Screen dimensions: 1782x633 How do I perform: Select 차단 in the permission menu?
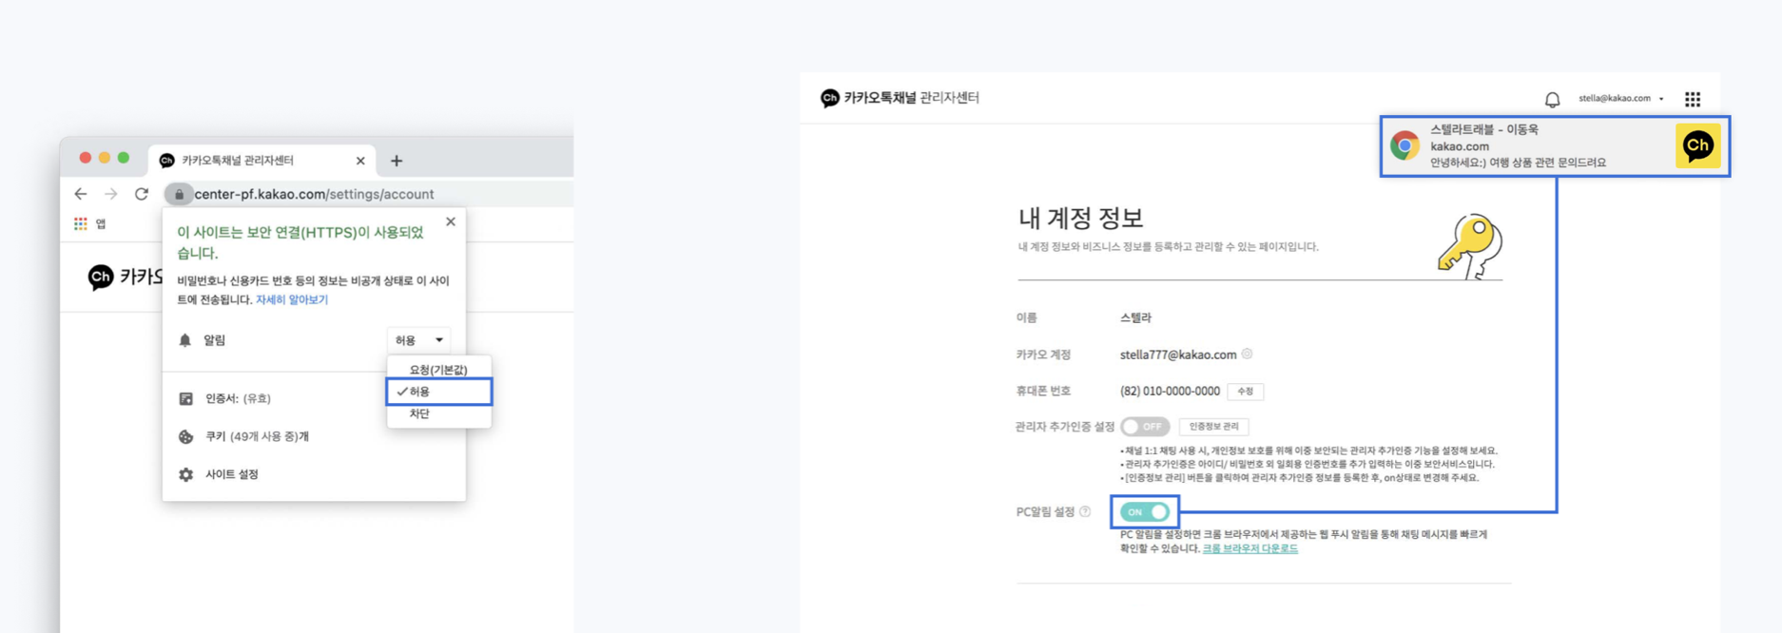click(438, 413)
